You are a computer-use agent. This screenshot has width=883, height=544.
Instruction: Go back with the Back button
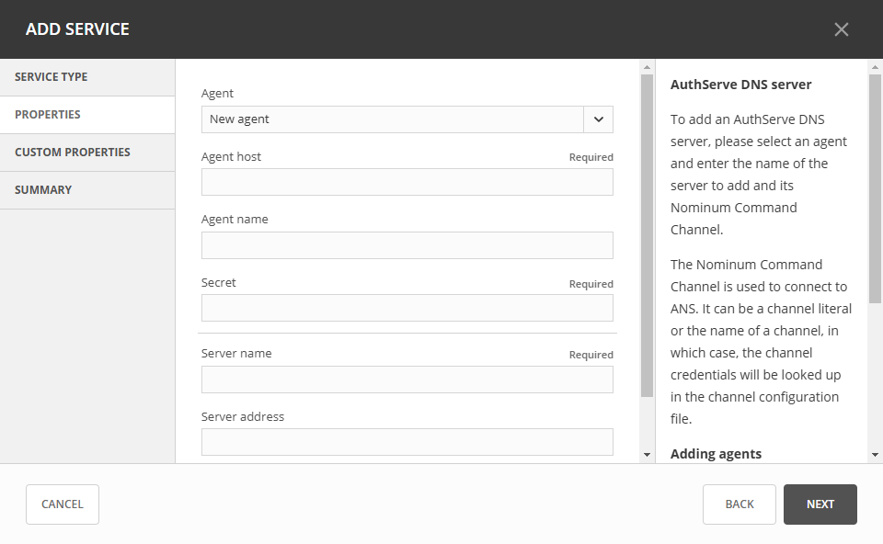tap(739, 504)
